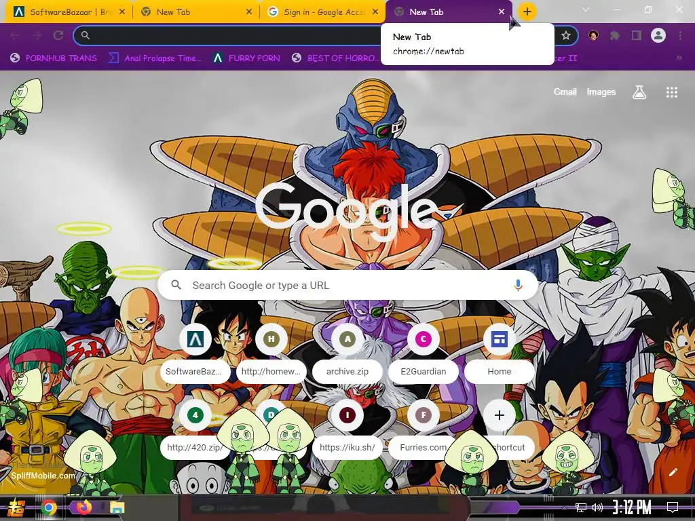
Task: Open the Chrome three-dot menu
Action: pyautogui.click(x=680, y=35)
